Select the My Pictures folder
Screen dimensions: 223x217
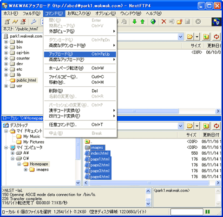point(34,142)
